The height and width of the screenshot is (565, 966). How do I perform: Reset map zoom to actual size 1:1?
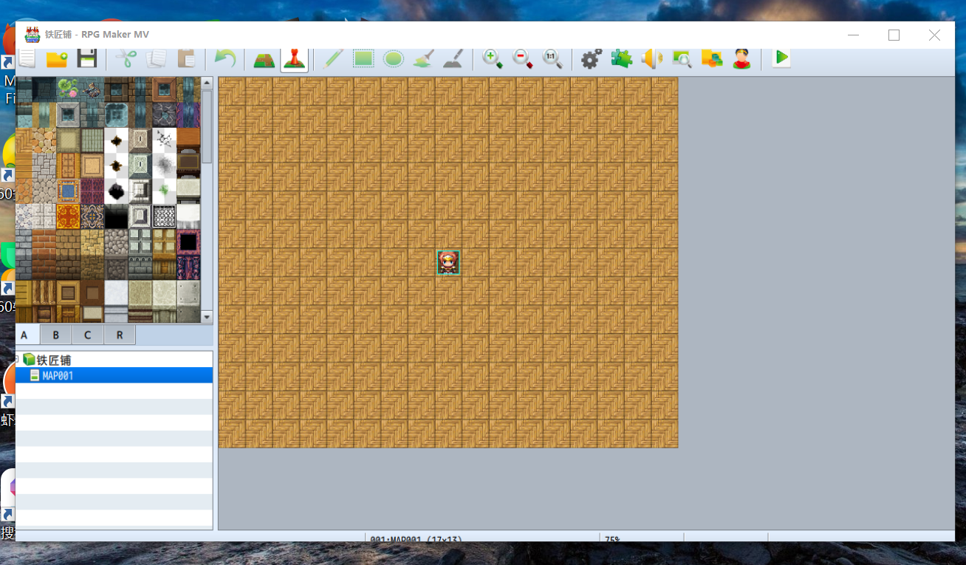click(553, 58)
